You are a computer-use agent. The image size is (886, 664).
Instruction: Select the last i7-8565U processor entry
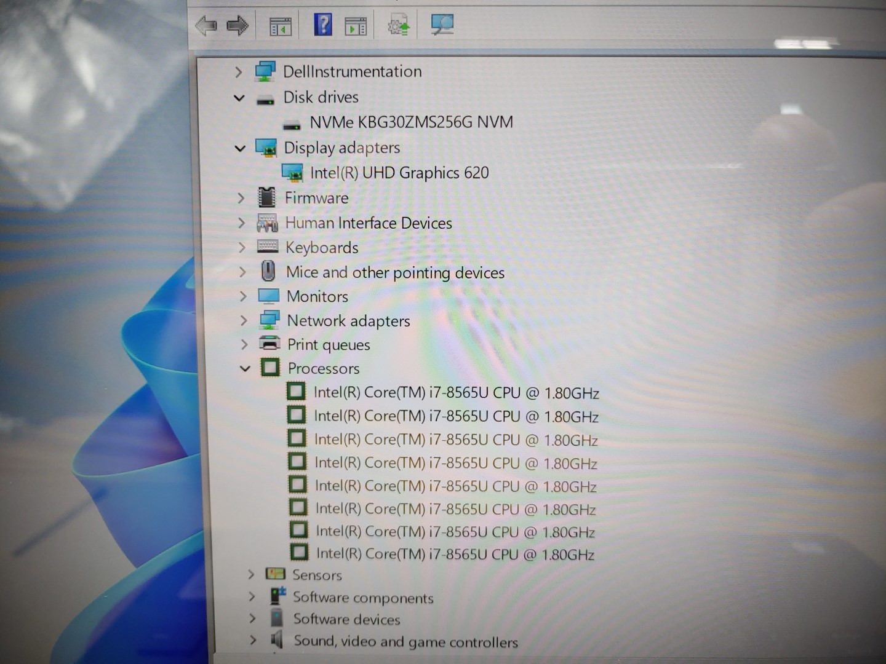click(455, 554)
